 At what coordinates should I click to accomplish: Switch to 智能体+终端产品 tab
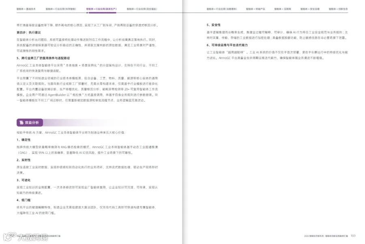[255, 9]
